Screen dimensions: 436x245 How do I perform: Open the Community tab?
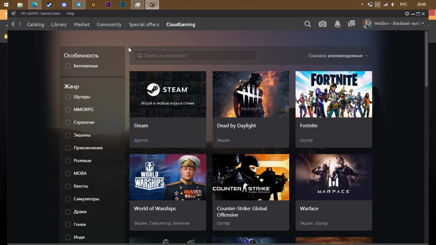coord(109,25)
